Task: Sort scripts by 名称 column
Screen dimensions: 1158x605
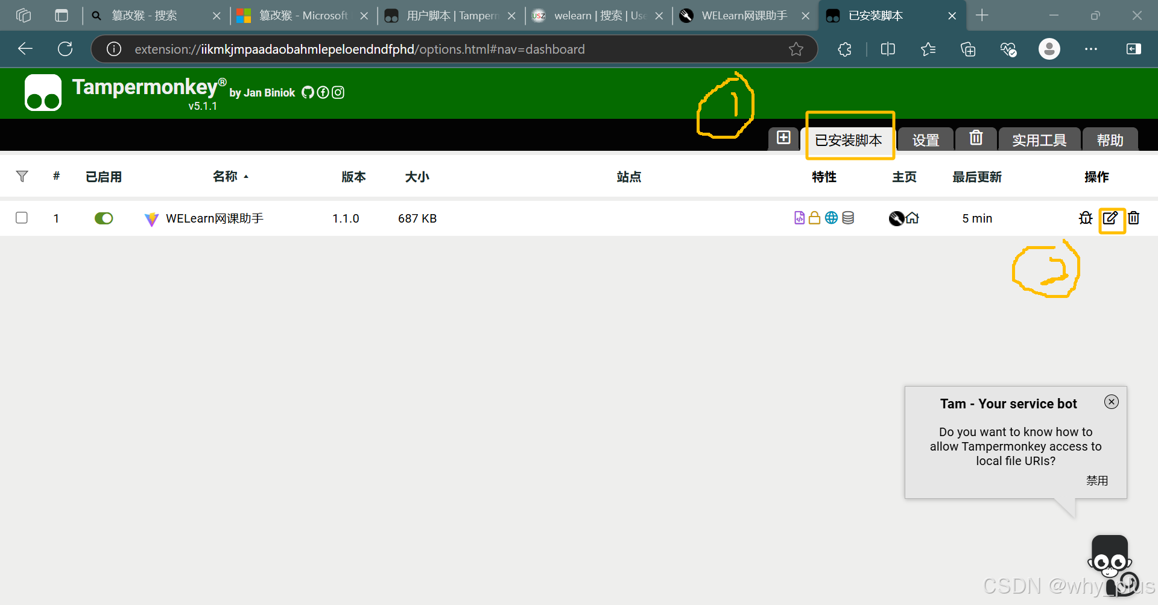Action: [226, 176]
